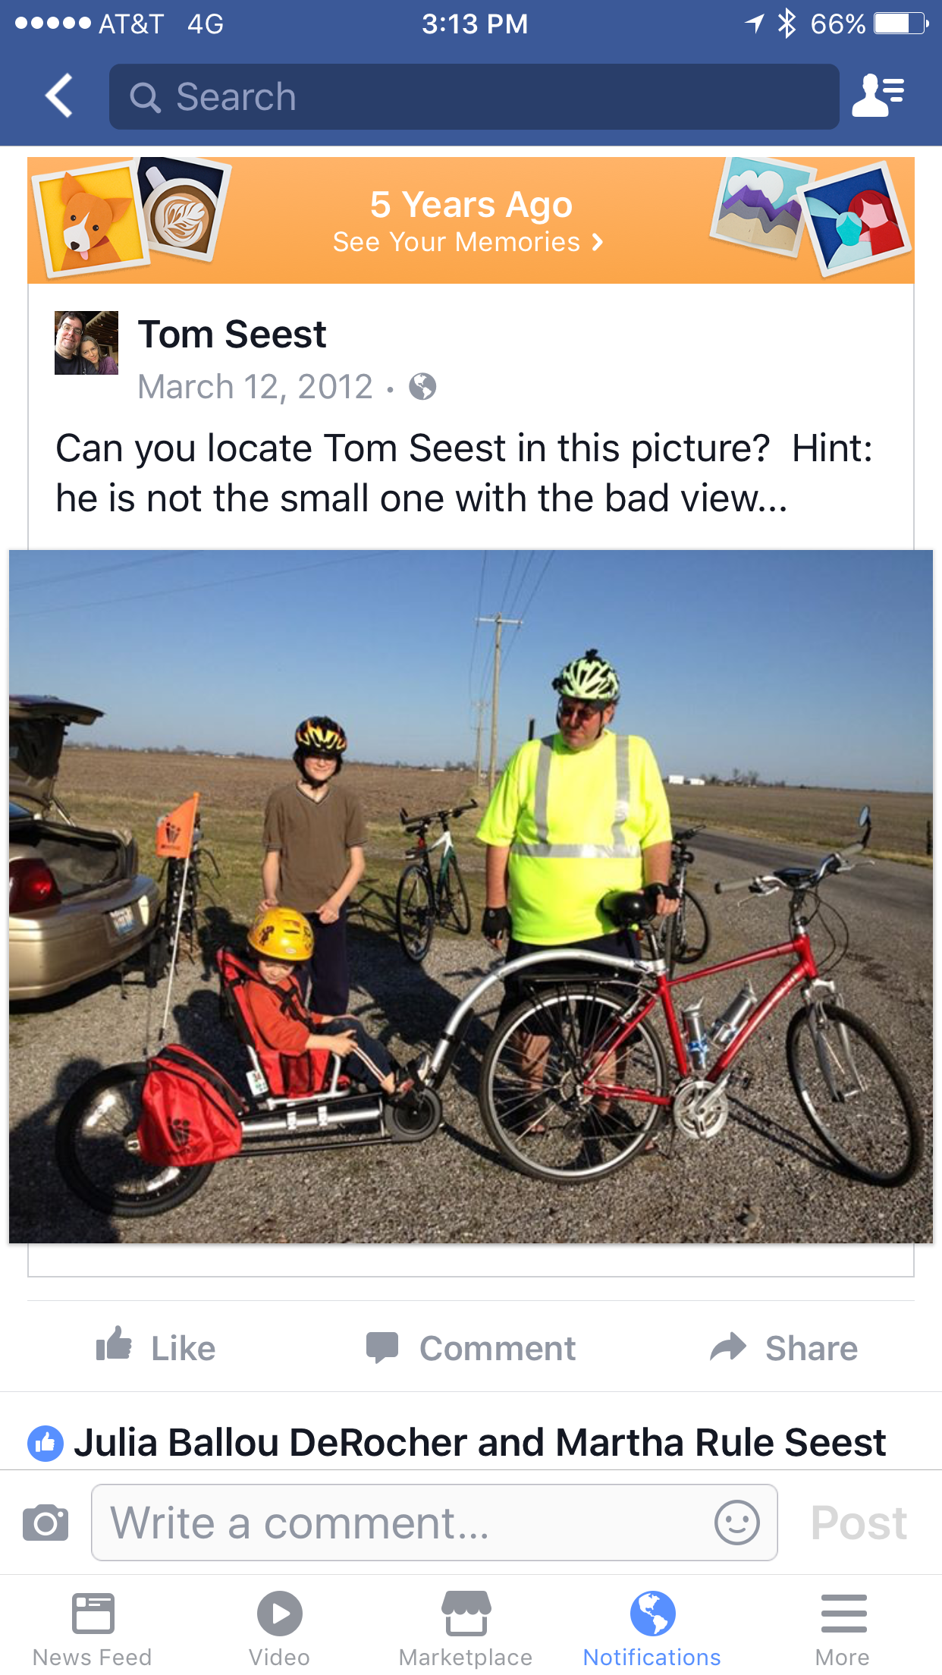Open the friend requests icon

tap(878, 96)
